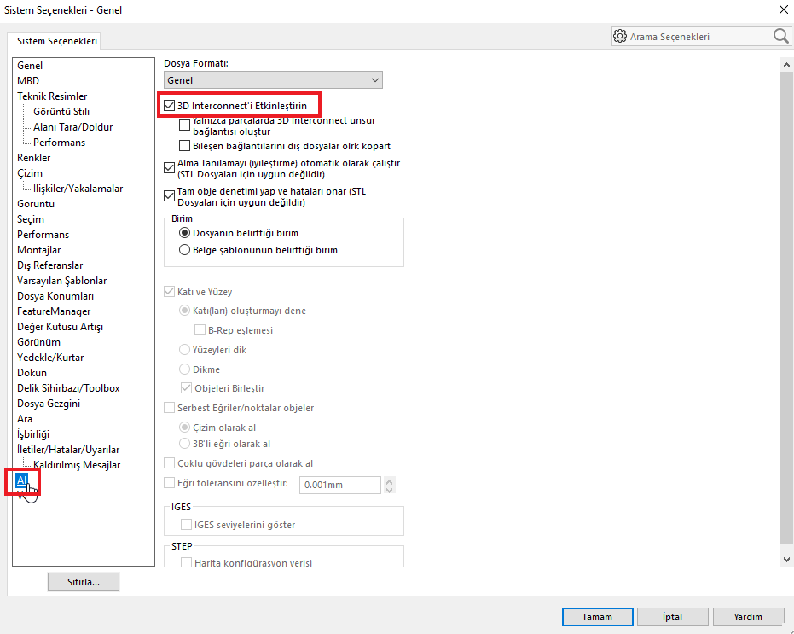Switch to Sistem Seçenekleri tab

[x=57, y=41]
